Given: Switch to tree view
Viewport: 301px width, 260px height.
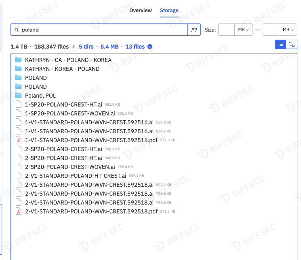Looking at the screenshot, I should tap(292, 45).
